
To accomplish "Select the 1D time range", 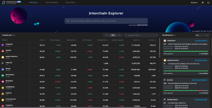I will click(x=107, y=35).
